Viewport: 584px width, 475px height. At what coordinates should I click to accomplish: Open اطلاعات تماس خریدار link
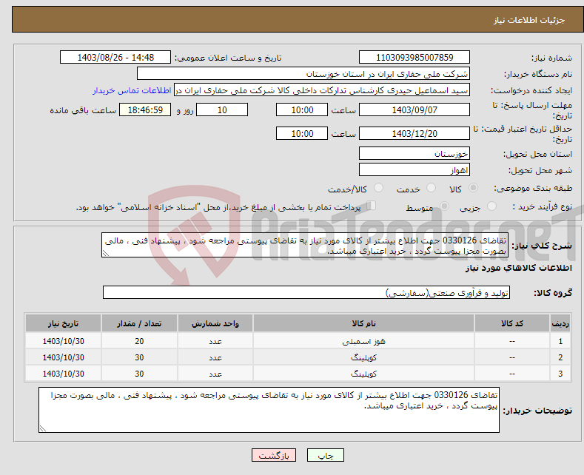132,90
